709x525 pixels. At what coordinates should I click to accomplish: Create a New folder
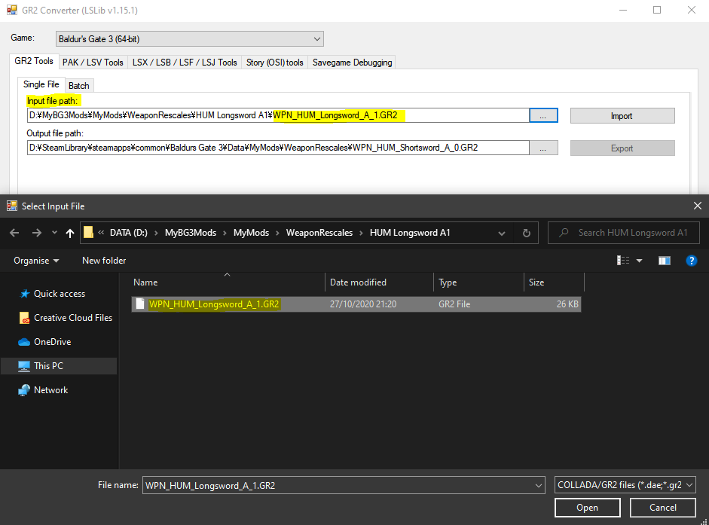coord(104,261)
